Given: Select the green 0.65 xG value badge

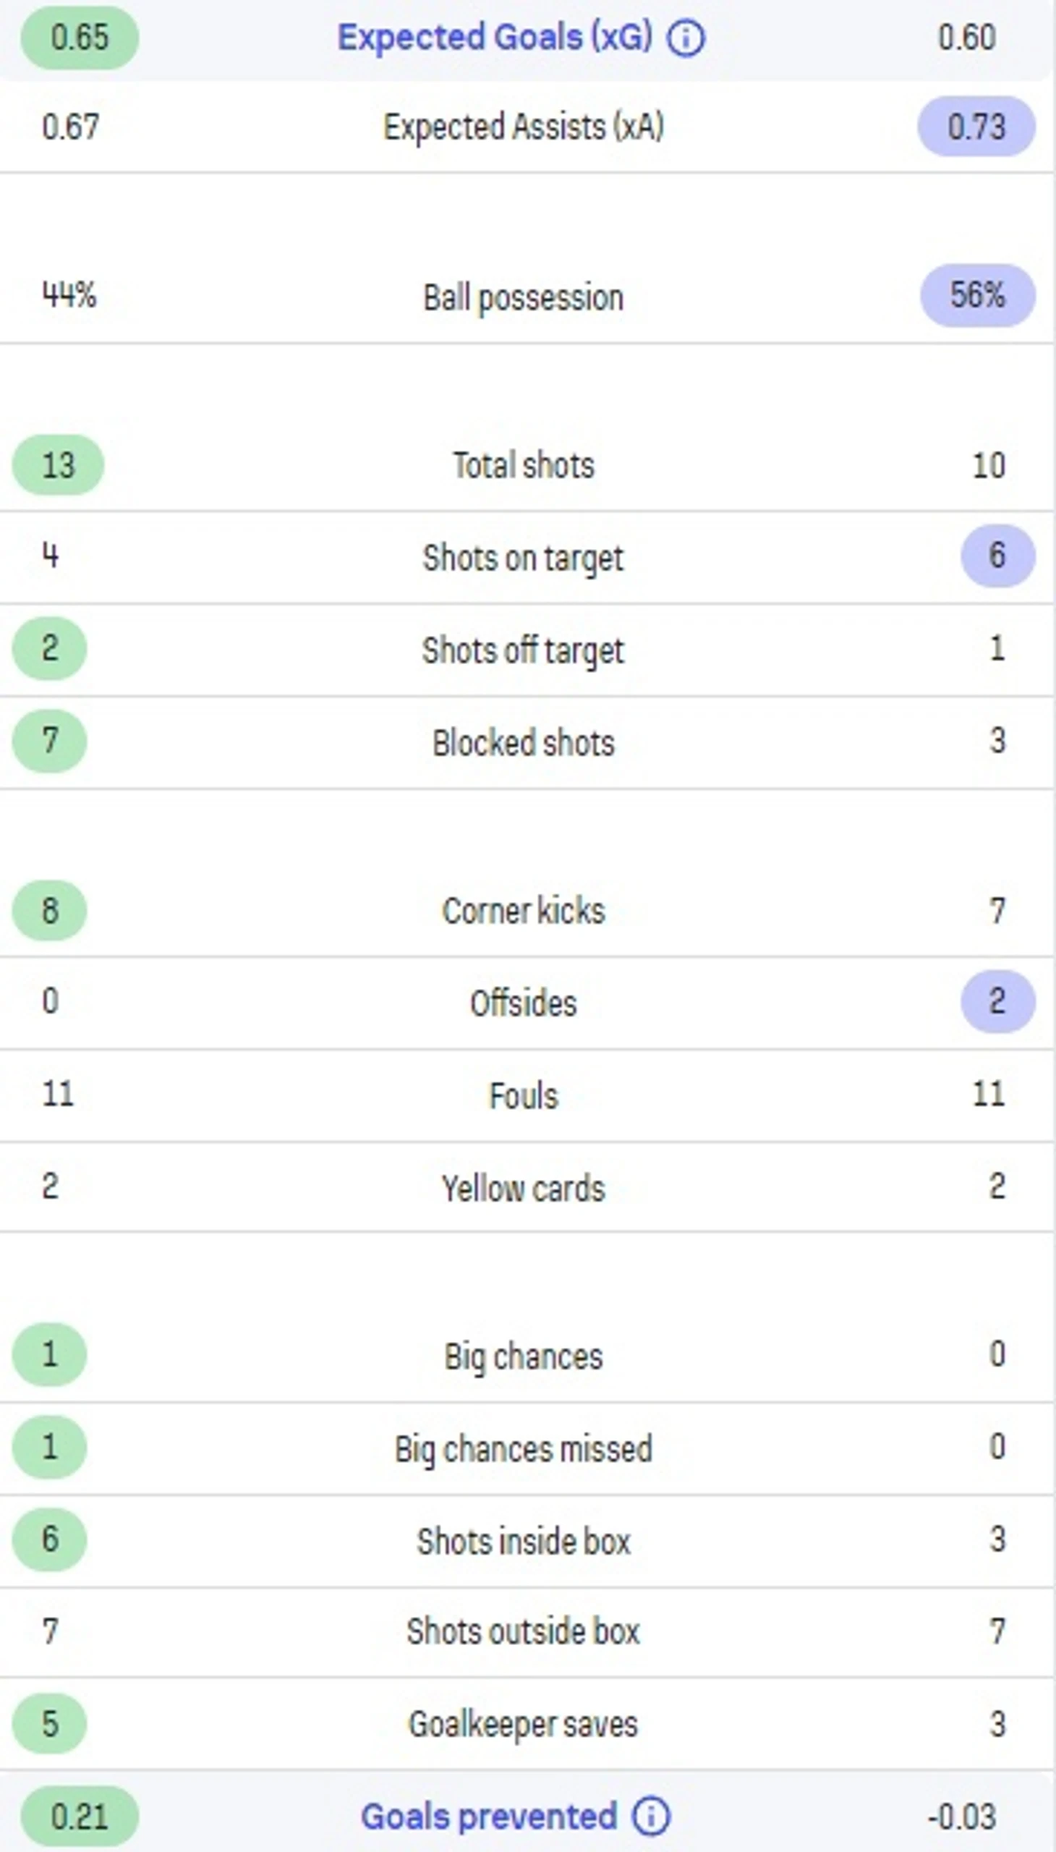Looking at the screenshot, I should click(79, 38).
